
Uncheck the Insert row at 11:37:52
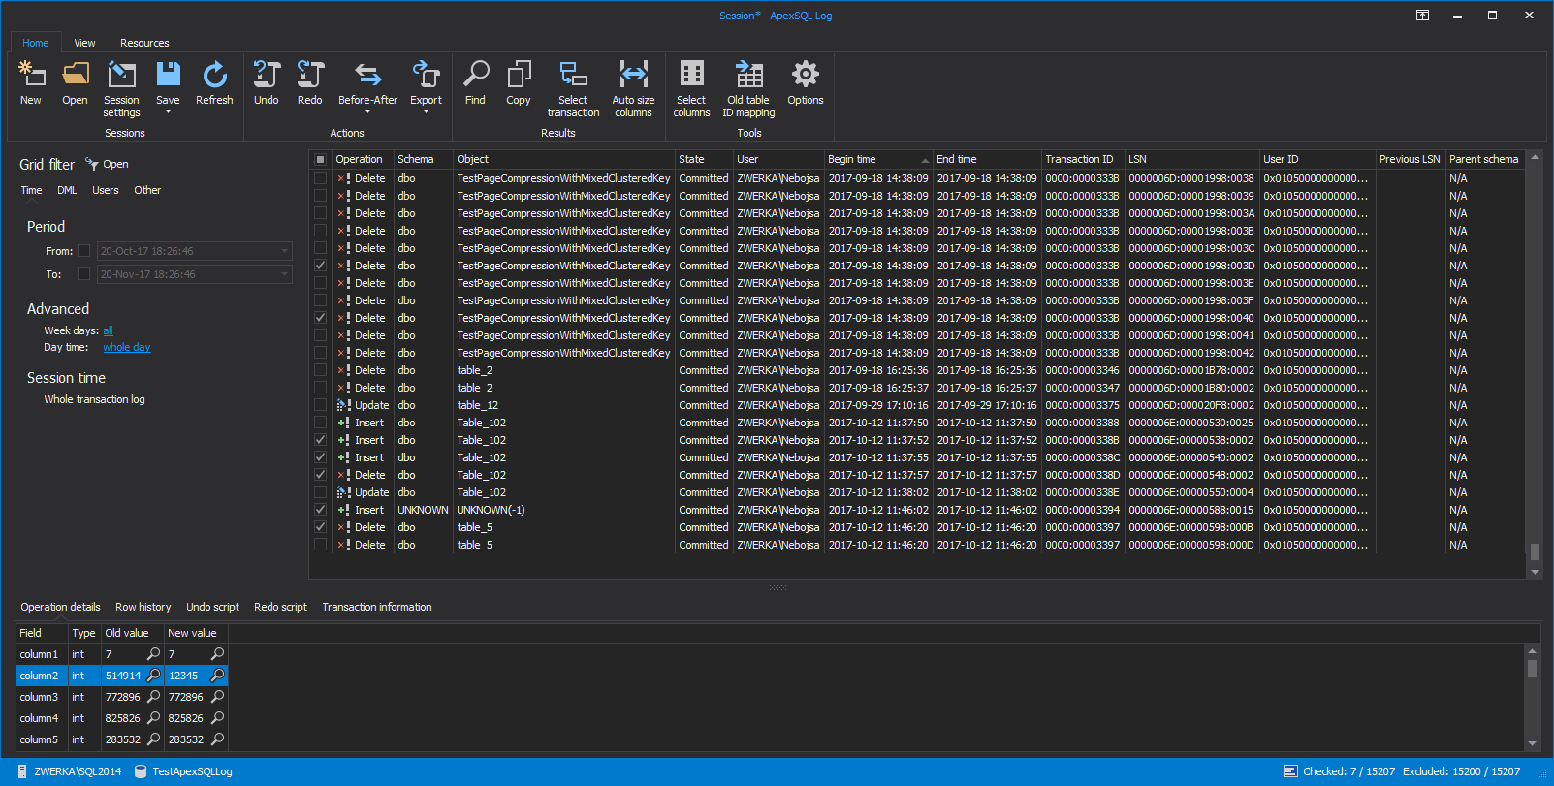point(320,440)
